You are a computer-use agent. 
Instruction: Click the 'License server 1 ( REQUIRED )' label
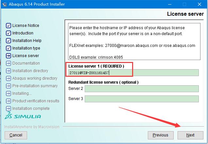tap(96, 66)
